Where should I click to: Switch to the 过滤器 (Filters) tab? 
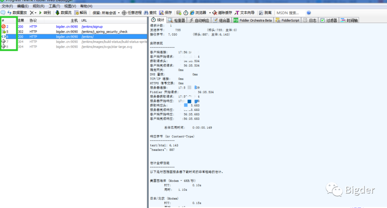click(329, 20)
